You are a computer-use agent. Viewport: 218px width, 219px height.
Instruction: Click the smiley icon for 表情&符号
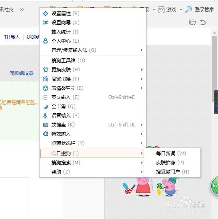click(46, 88)
